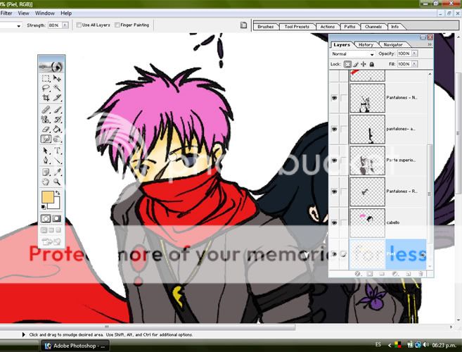This screenshot has width=462, height=352.
Task: Select the Hand tool
Action: (46, 182)
